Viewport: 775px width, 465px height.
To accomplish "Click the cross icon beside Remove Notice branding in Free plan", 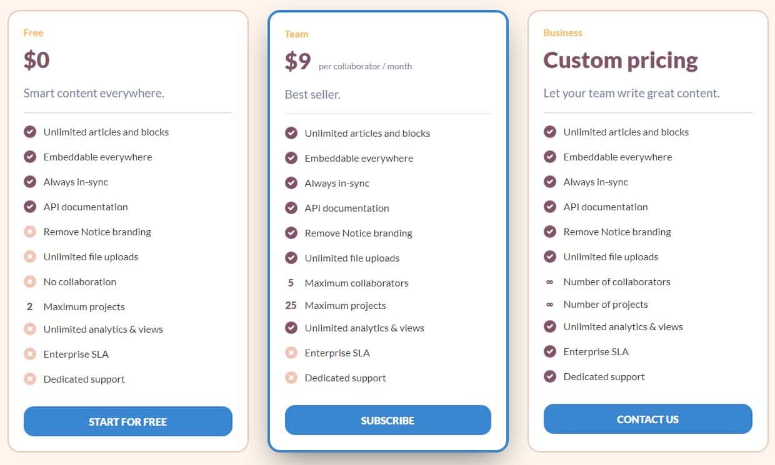I will [x=29, y=232].
